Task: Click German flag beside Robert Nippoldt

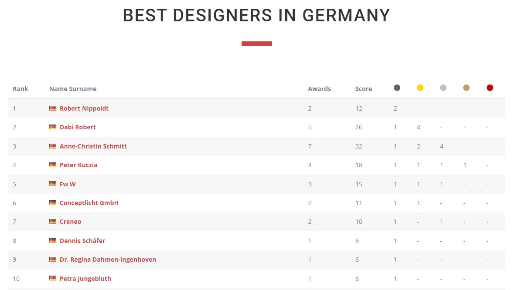Action: 53,108
